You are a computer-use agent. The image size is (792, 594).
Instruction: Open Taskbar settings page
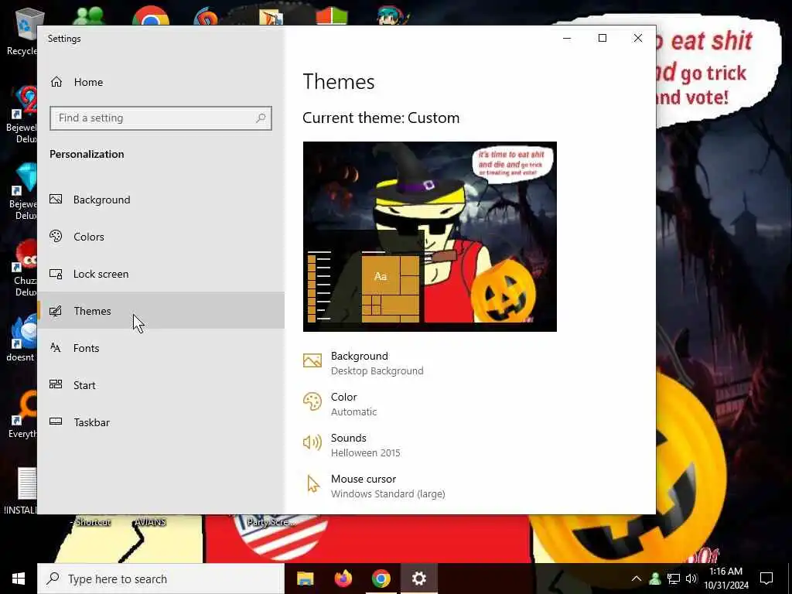tap(161, 422)
